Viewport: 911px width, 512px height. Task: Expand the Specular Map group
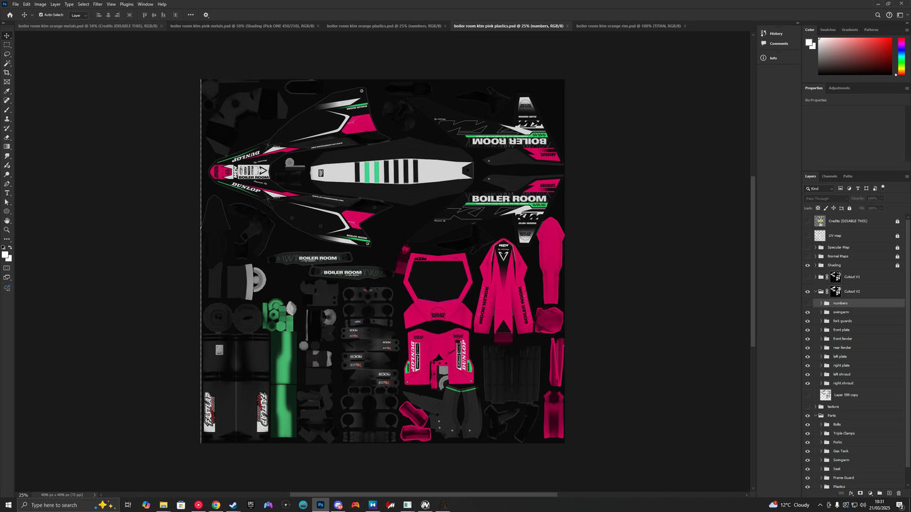[x=815, y=247]
